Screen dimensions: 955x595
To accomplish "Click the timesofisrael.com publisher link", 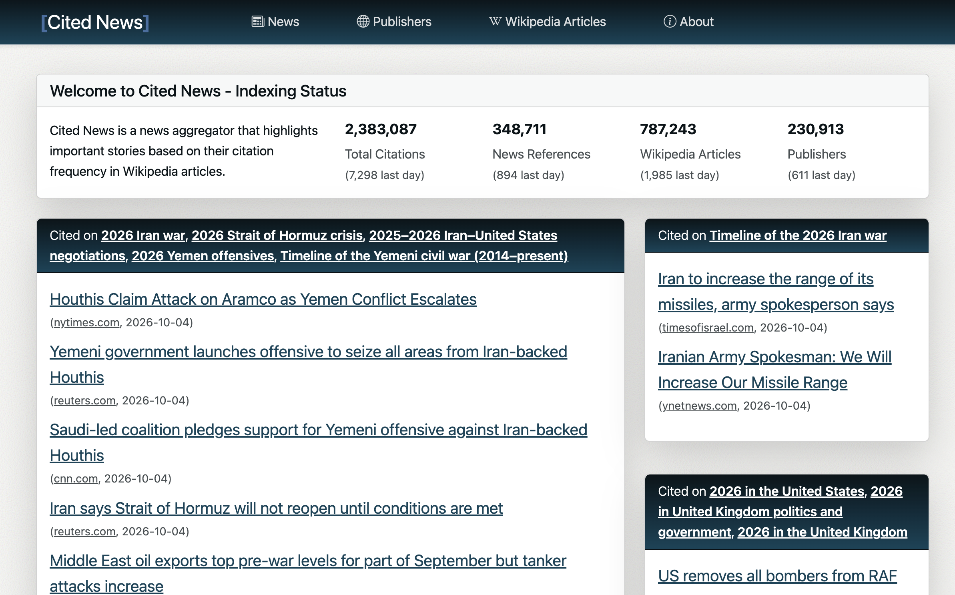I will point(708,328).
